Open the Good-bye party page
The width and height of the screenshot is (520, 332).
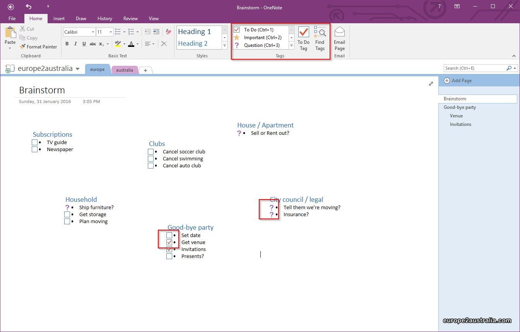tap(460, 107)
